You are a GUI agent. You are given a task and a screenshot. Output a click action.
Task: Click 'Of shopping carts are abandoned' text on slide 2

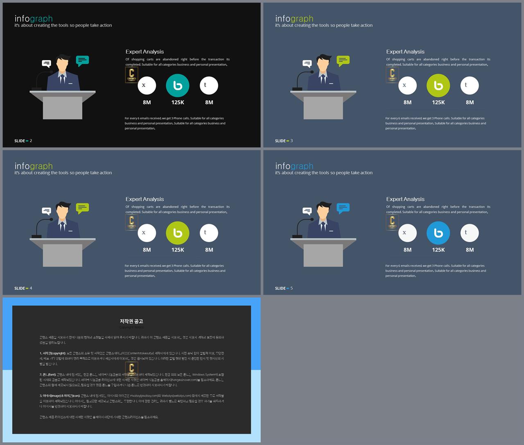click(178, 62)
